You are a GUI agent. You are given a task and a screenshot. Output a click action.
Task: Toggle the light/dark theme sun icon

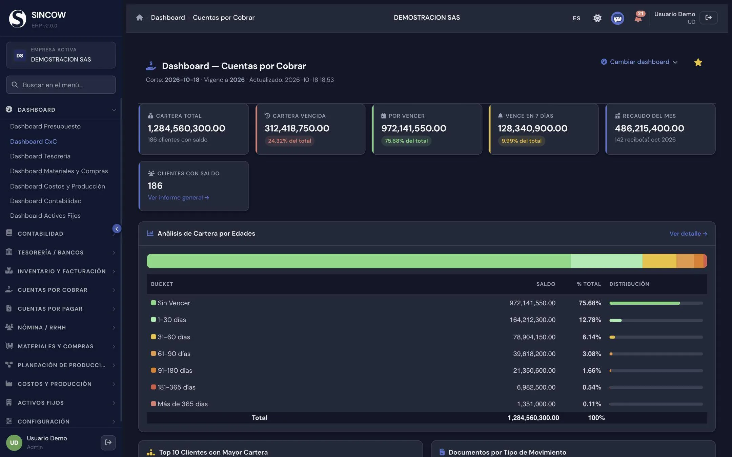tap(597, 18)
